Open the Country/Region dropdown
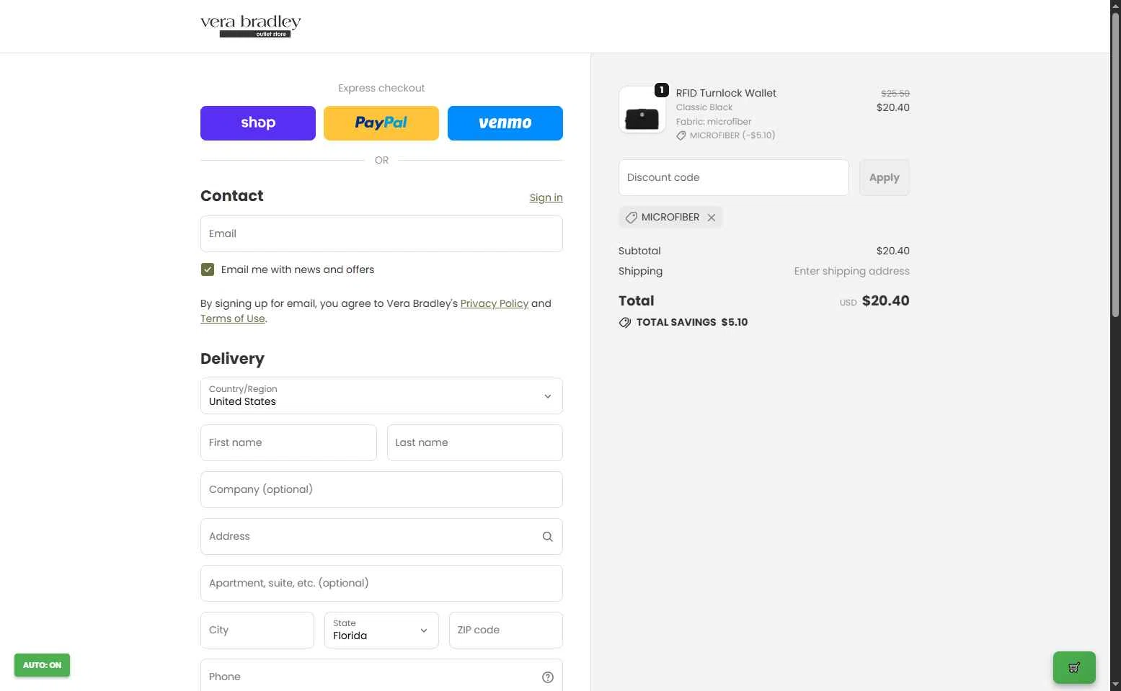This screenshot has height=691, width=1121. (x=381, y=396)
